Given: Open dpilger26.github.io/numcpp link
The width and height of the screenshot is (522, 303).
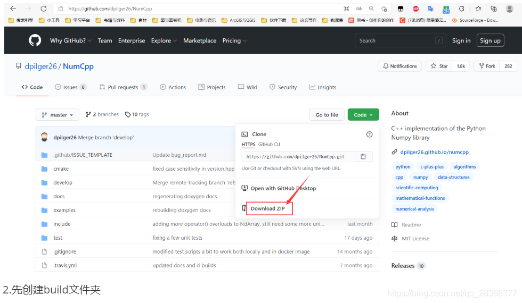Looking at the screenshot, I should (x=434, y=152).
